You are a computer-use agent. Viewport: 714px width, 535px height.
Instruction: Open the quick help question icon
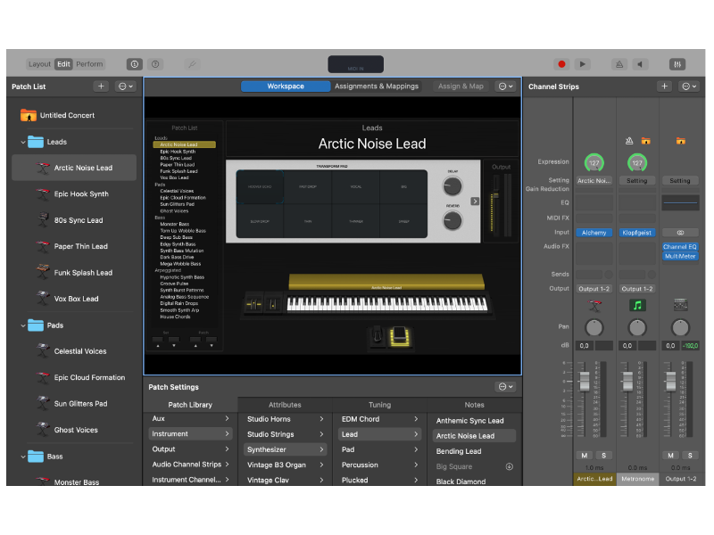pyautogui.click(x=155, y=64)
